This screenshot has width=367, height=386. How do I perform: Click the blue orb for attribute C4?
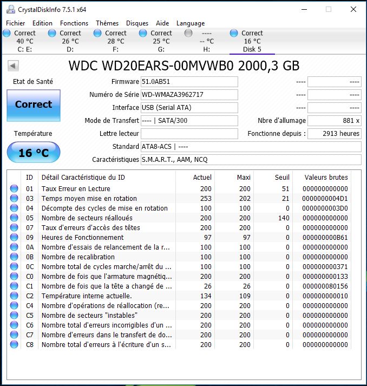(14, 305)
